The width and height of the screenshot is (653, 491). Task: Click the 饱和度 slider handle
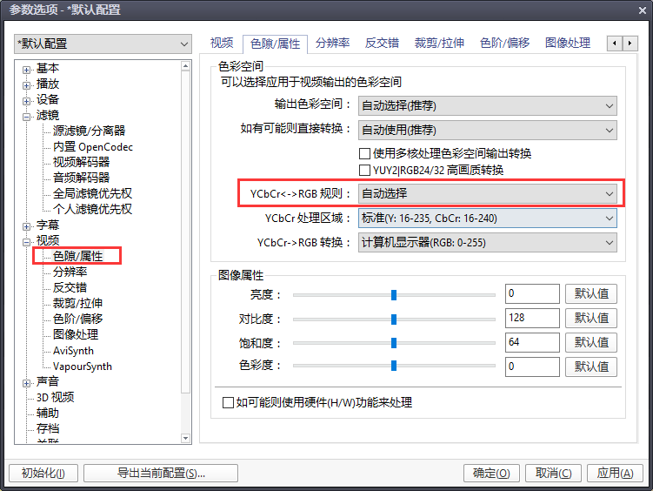(x=394, y=343)
